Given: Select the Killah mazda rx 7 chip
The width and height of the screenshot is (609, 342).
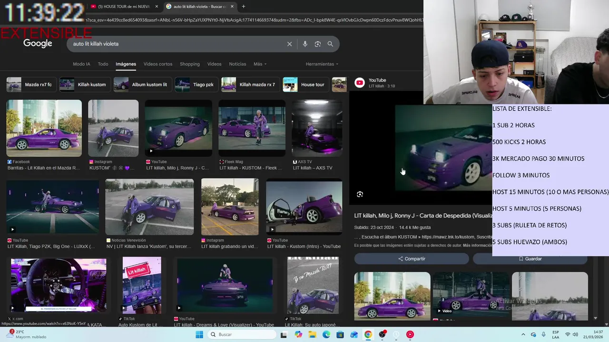Looking at the screenshot, I should [250, 85].
